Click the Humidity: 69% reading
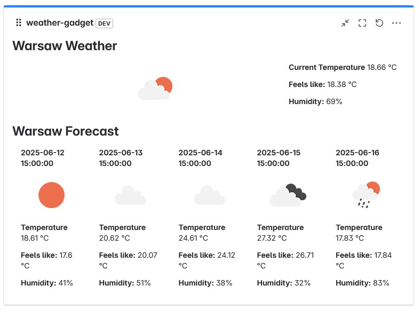The image size is (420, 309). click(315, 101)
